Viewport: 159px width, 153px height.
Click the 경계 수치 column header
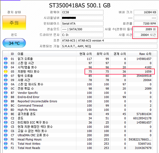click(119, 54)
